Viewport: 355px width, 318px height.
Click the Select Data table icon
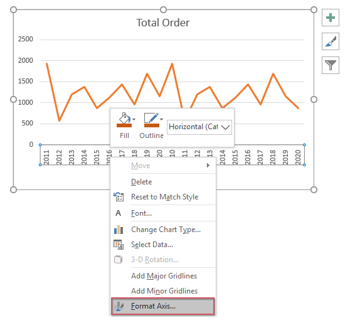[119, 245]
